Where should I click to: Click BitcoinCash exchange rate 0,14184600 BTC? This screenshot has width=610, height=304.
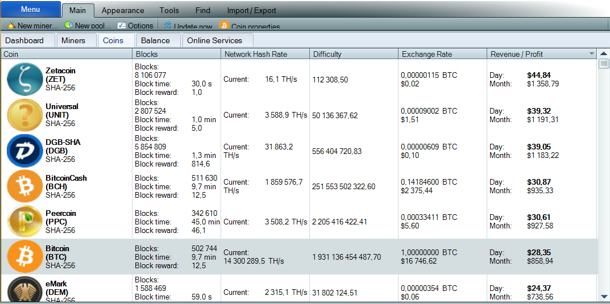pos(429,182)
